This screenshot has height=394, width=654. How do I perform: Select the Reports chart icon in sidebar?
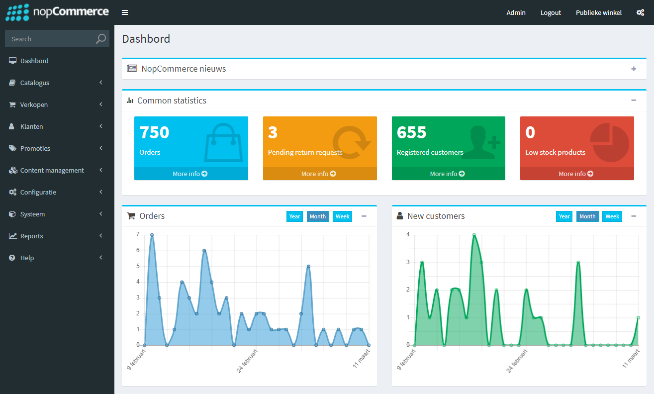[x=11, y=236]
